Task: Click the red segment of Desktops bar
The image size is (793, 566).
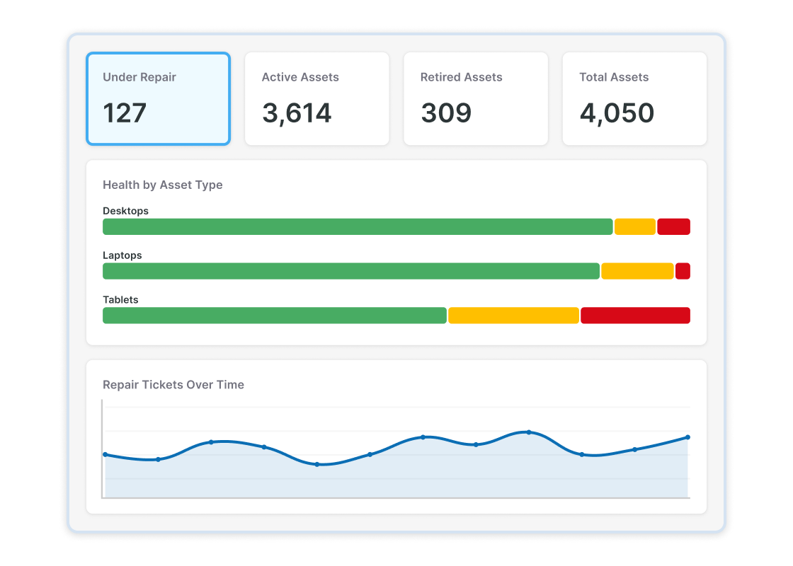Action: [673, 226]
